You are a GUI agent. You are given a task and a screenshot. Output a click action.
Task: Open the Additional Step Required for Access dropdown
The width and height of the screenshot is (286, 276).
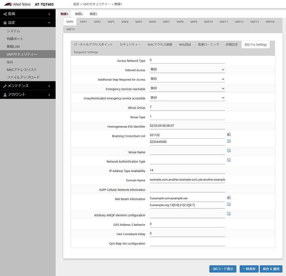187,79
